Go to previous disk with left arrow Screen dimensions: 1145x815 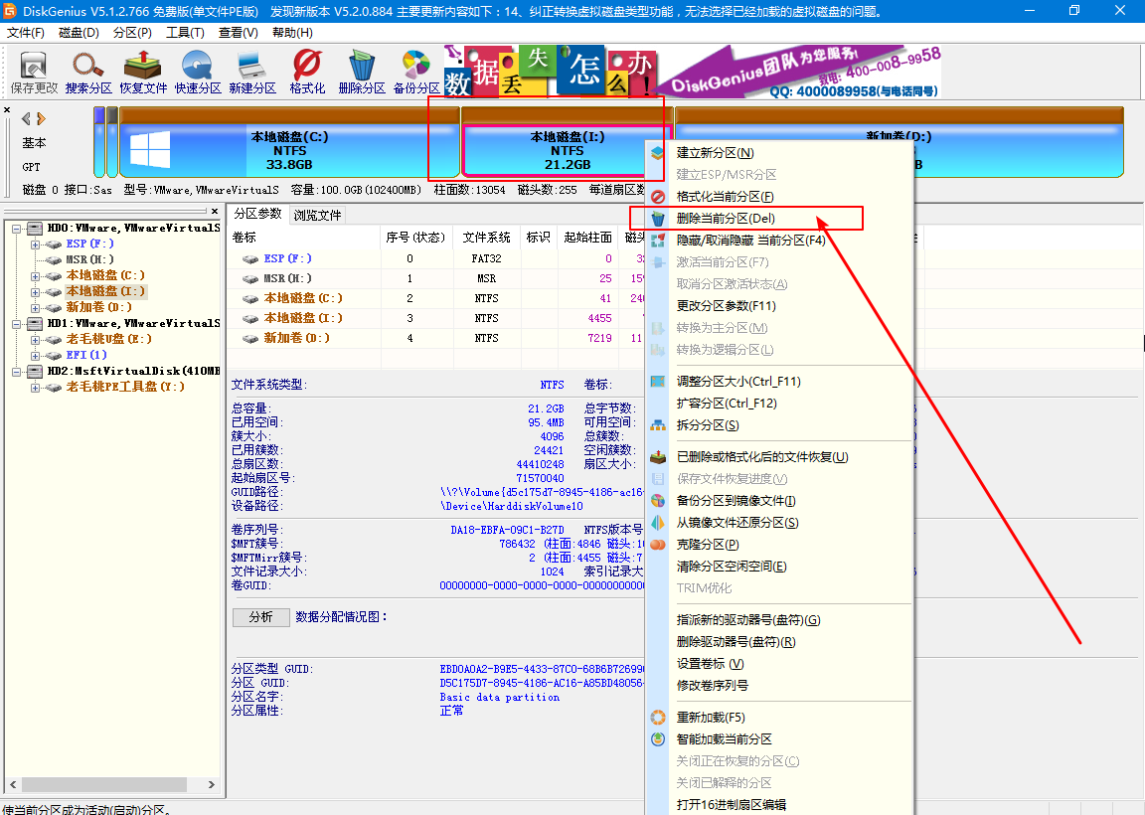(x=26, y=118)
